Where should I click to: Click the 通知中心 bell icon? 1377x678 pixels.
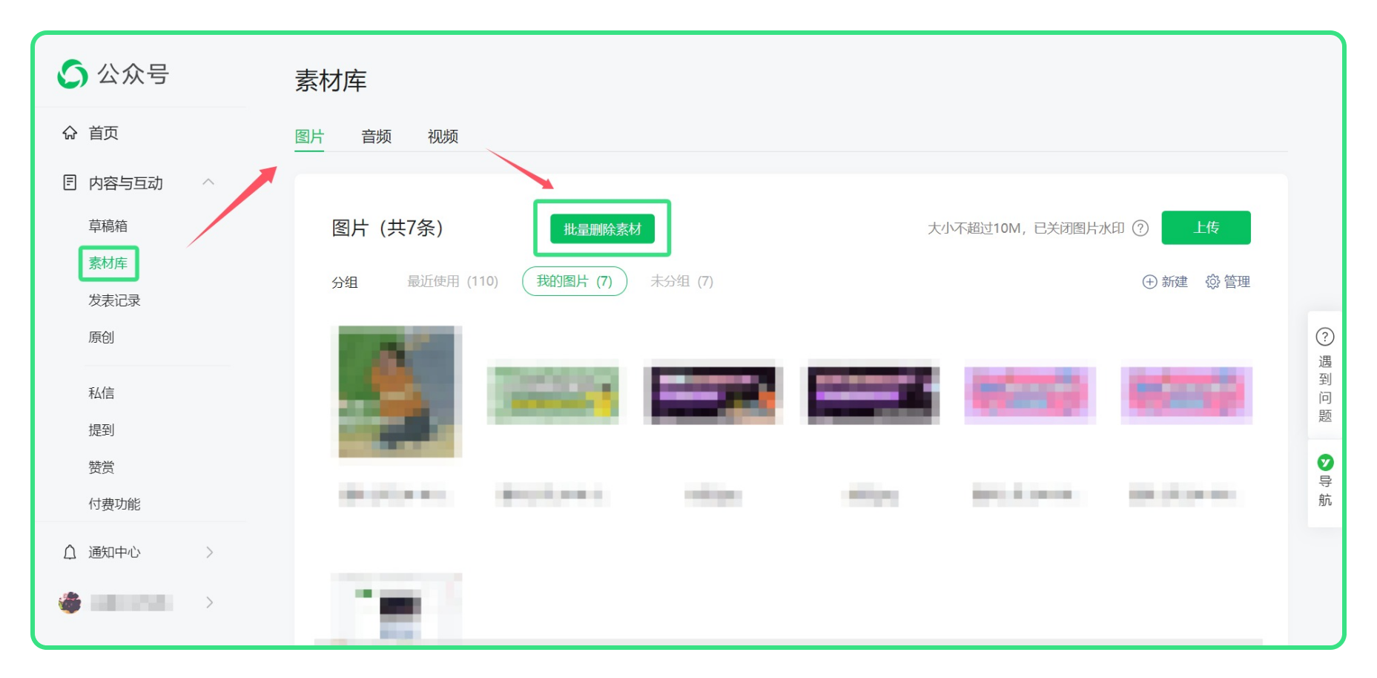tap(70, 552)
